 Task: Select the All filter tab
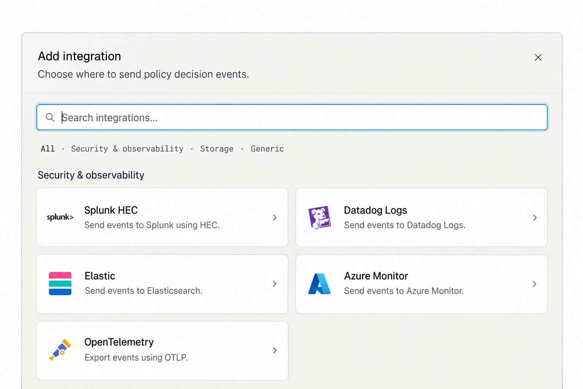(x=48, y=149)
